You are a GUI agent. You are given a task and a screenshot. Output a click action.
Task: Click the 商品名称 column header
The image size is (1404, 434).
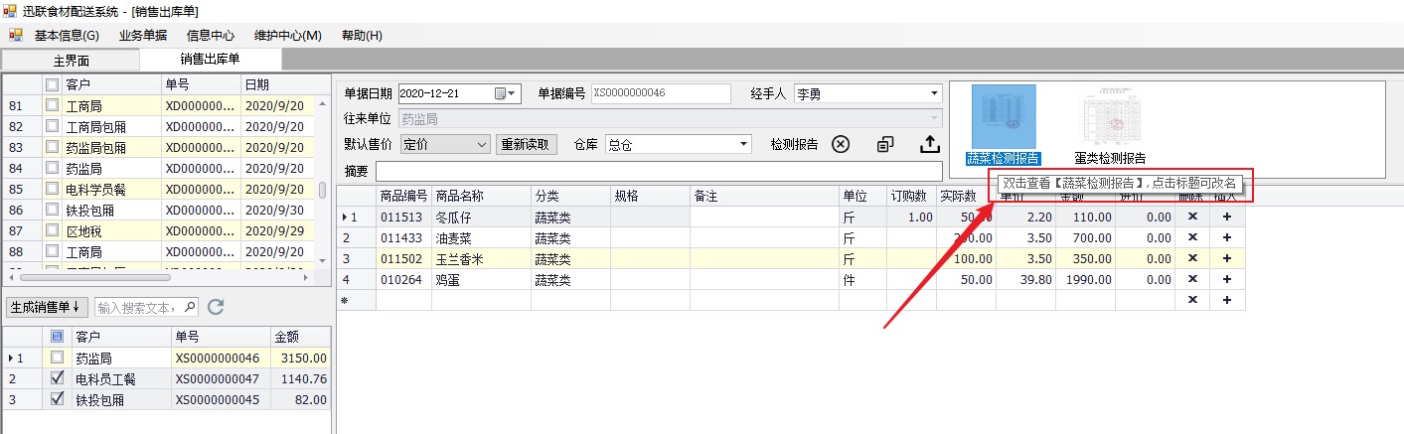(481, 196)
